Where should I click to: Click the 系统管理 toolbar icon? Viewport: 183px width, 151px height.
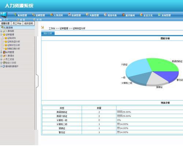[x=159, y=15]
